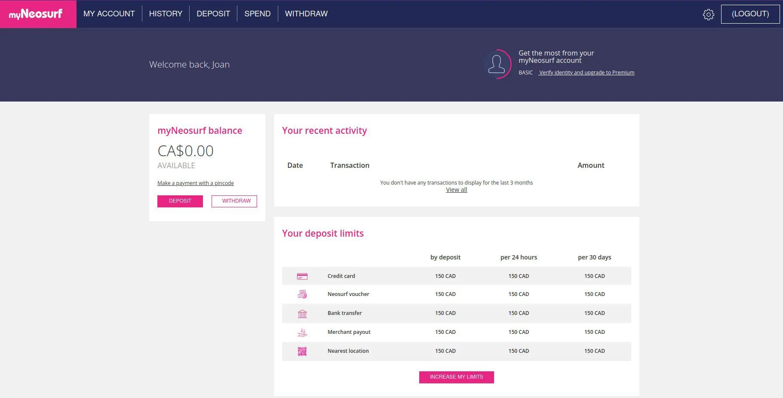Click the 'Credit card' row label
This screenshot has height=398, width=783.
(x=341, y=276)
